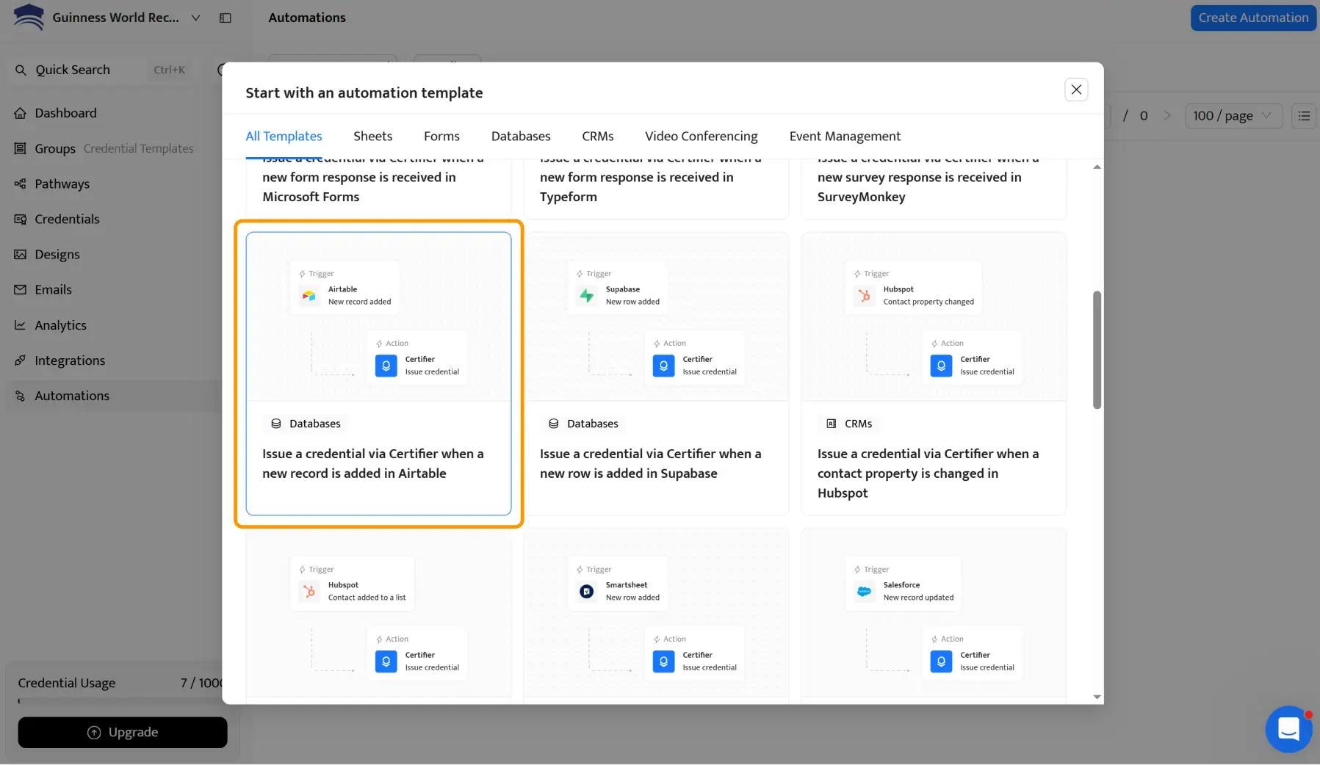The image size is (1320, 765).
Task: Open Designs in the sidebar
Action: point(114,254)
